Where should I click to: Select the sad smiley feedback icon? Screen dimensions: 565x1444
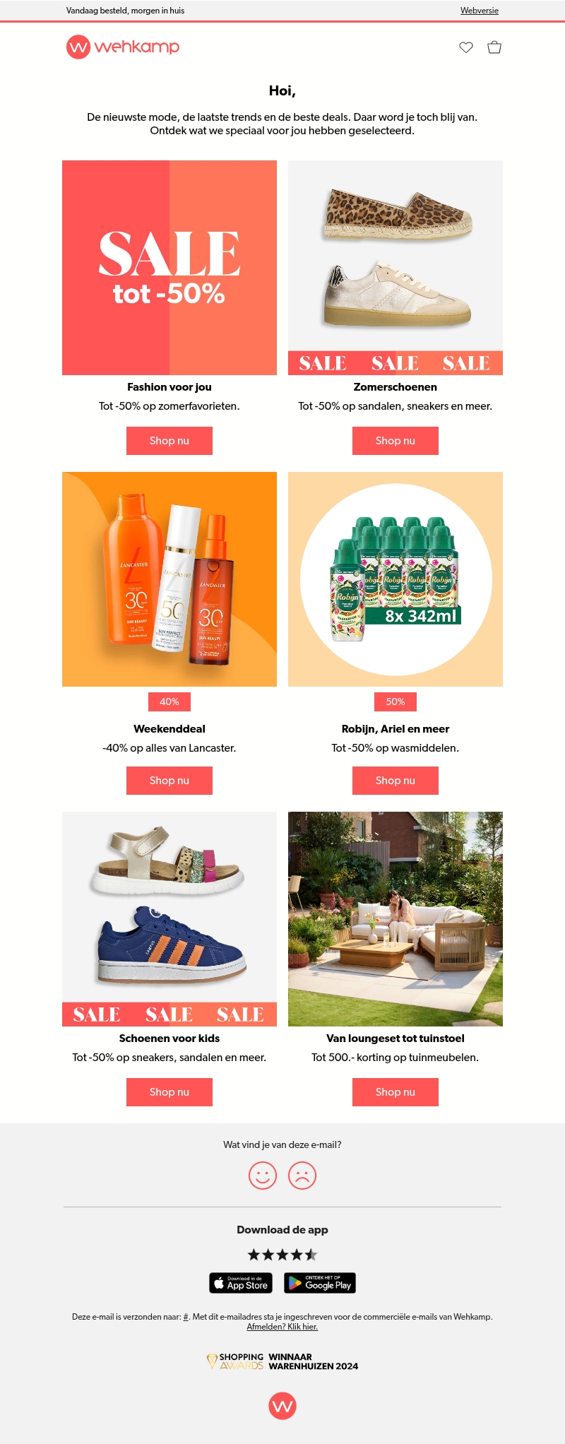click(302, 1176)
